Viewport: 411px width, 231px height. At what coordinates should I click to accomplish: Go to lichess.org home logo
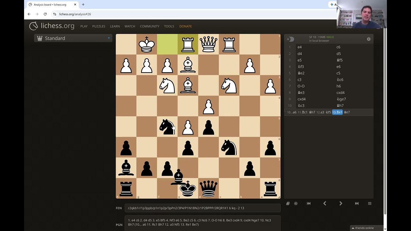tap(52, 26)
